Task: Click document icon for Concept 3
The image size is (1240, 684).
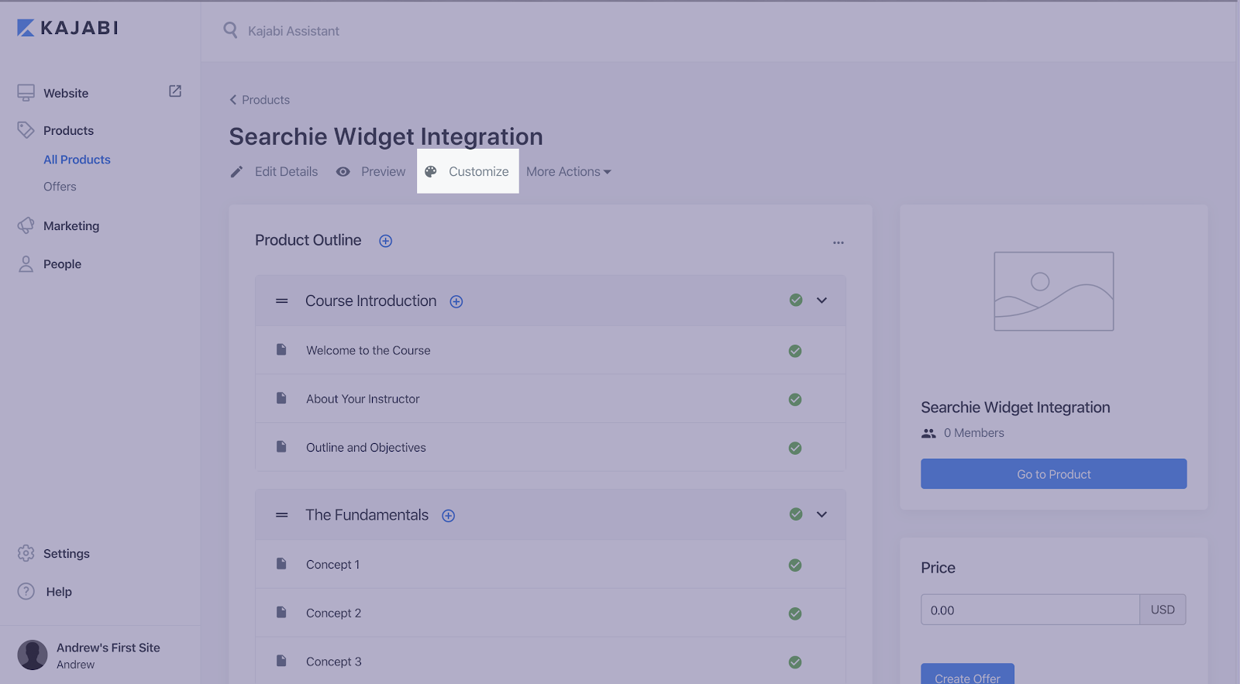Action: pyautogui.click(x=281, y=661)
